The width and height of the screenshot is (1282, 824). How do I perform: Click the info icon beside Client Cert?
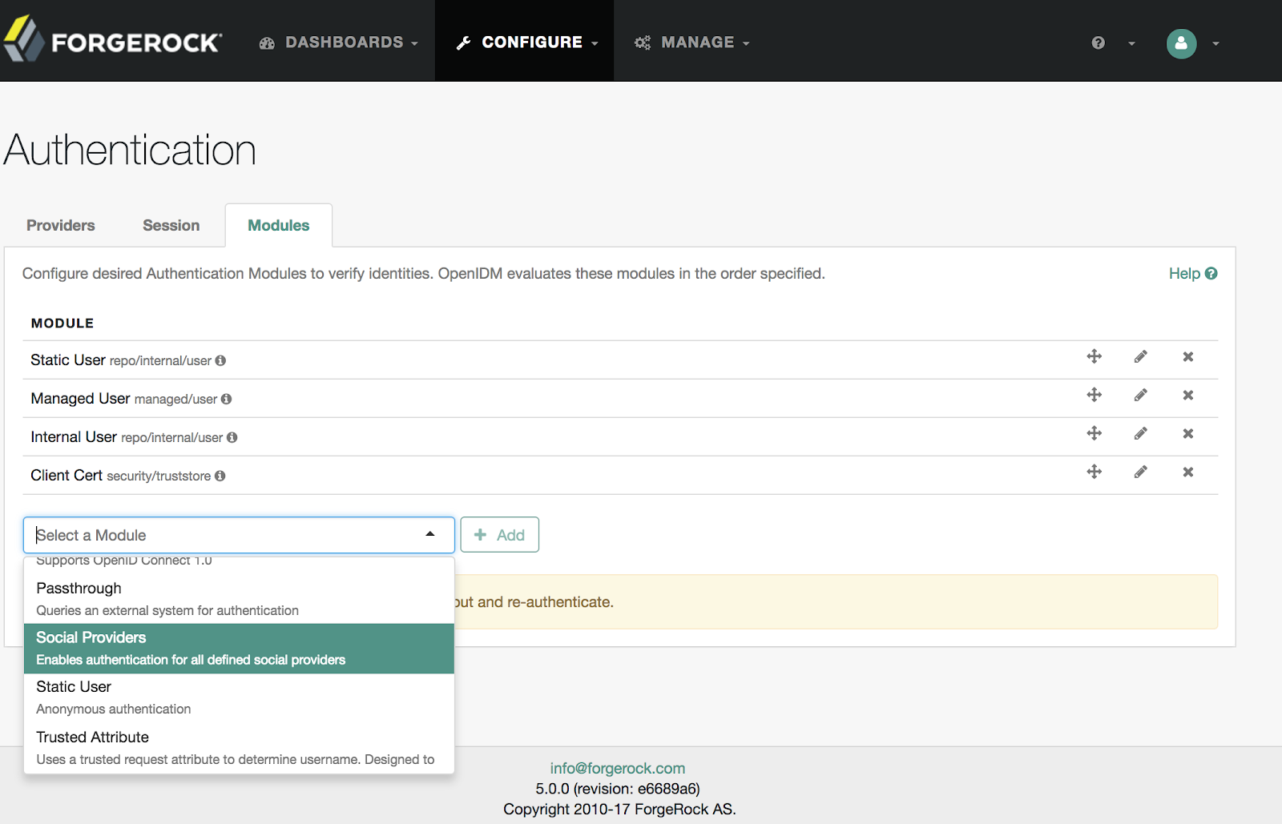(x=220, y=476)
